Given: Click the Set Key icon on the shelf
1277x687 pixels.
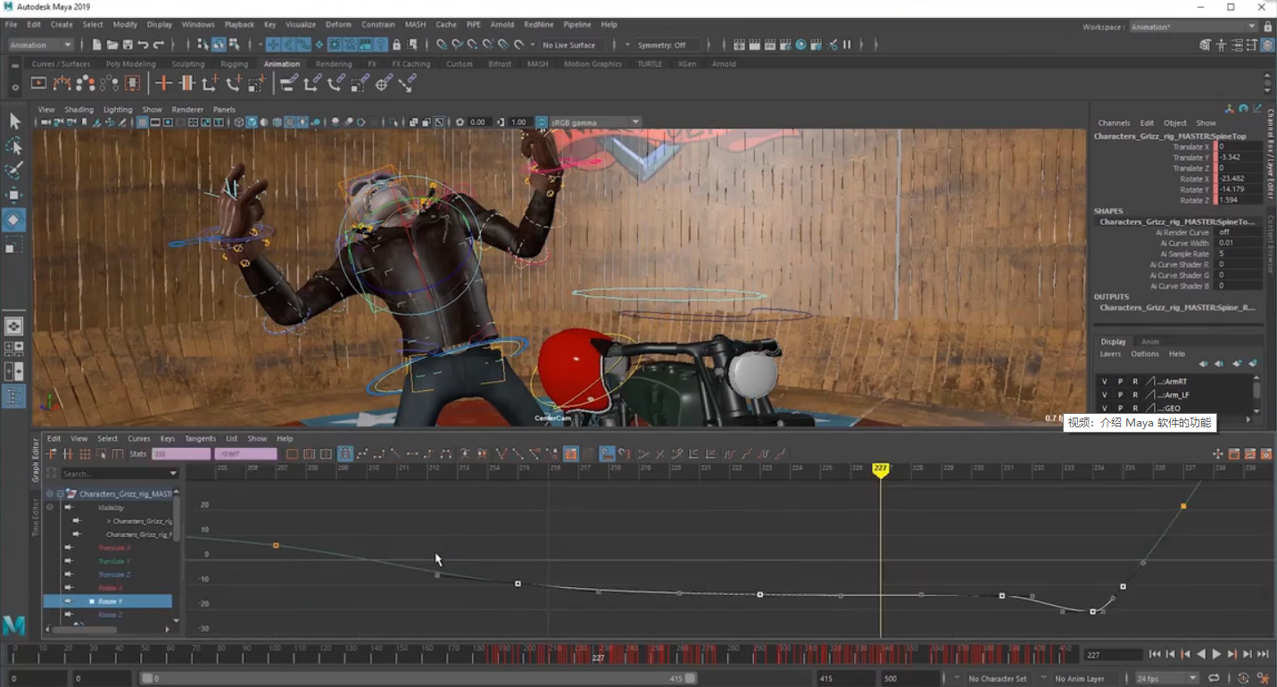Looking at the screenshot, I should pos(163,83).
